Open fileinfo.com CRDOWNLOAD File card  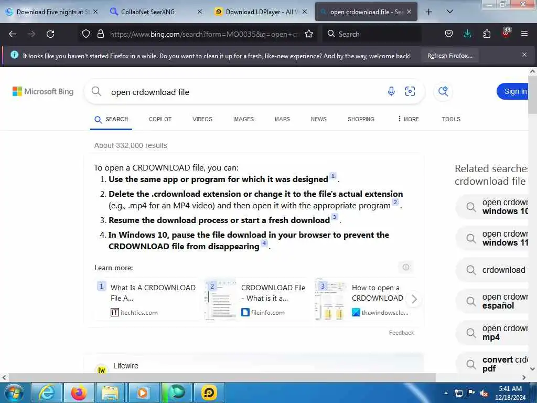[x=257, y=299]
